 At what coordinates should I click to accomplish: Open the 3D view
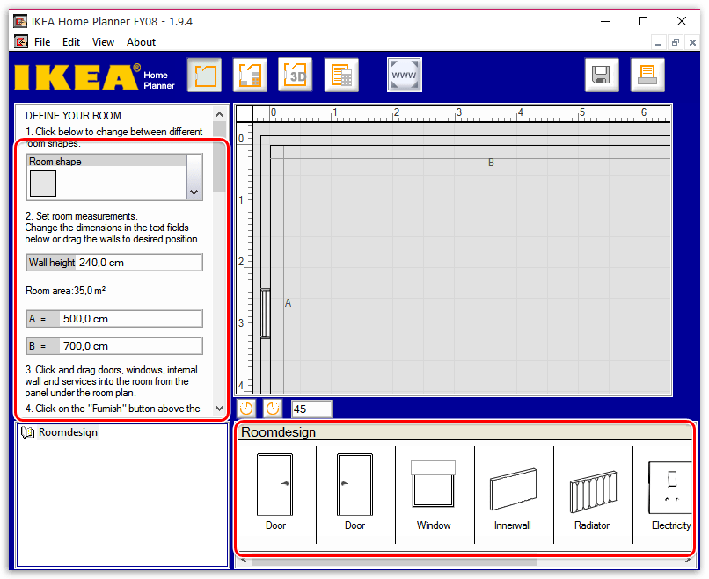(296, 76)
